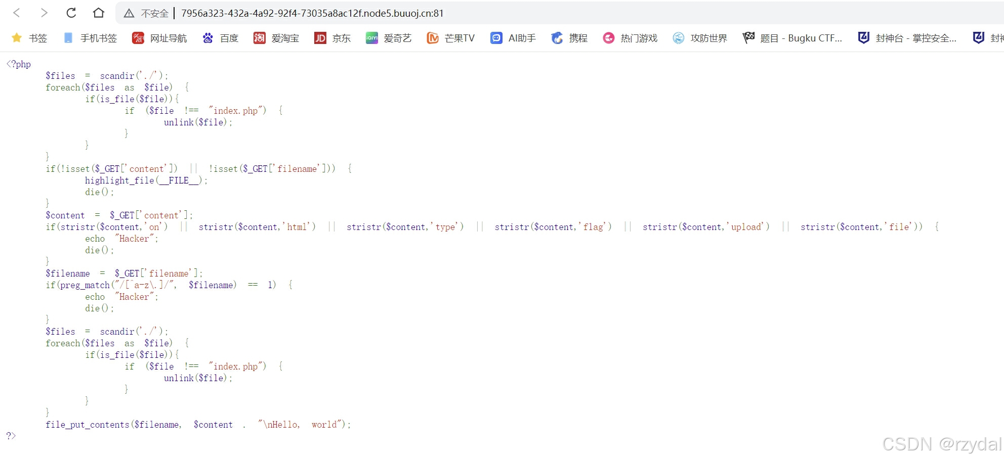Click the file_put_contents line
Viewport: 1004px width, 461px height.
pos(198,425)
